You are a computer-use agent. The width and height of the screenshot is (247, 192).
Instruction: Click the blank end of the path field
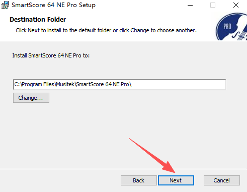tap(179, 84)
